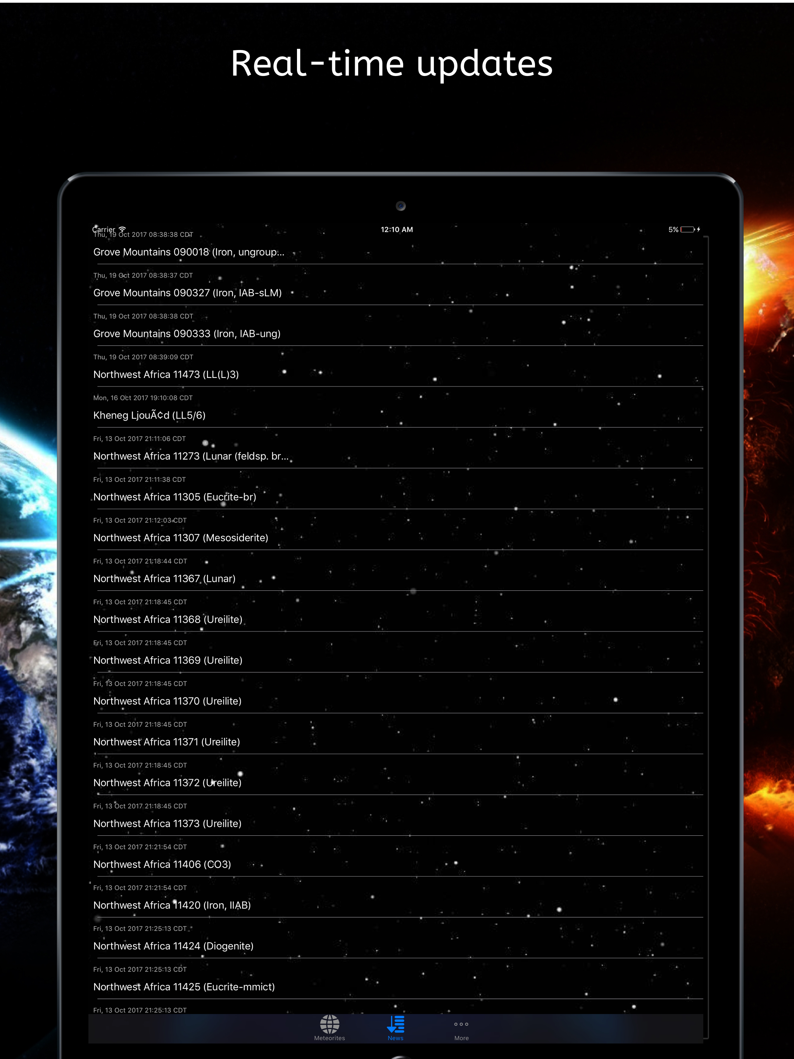Tap the Wi-Fi signal icon
The height and width of the screenshot is (1059, 794).
pos(123,229)
